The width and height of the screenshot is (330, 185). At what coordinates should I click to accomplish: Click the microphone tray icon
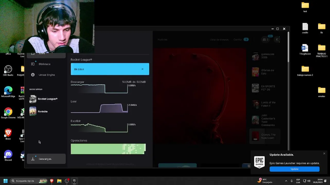point(292,181)
